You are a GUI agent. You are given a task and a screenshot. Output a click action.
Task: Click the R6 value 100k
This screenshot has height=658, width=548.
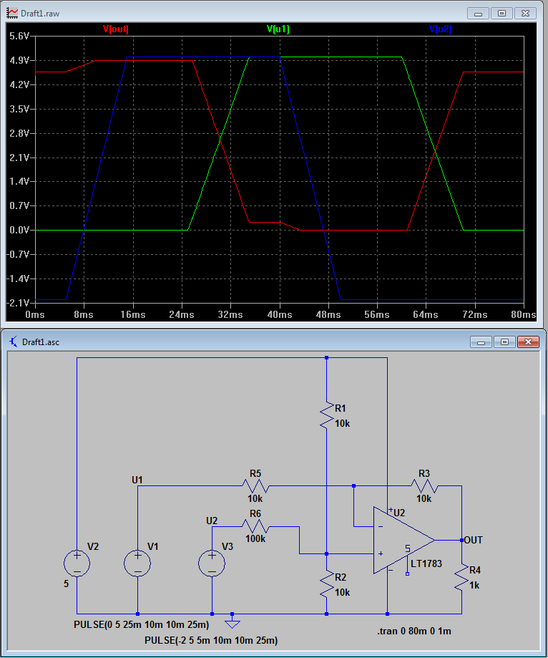[255, 538]
